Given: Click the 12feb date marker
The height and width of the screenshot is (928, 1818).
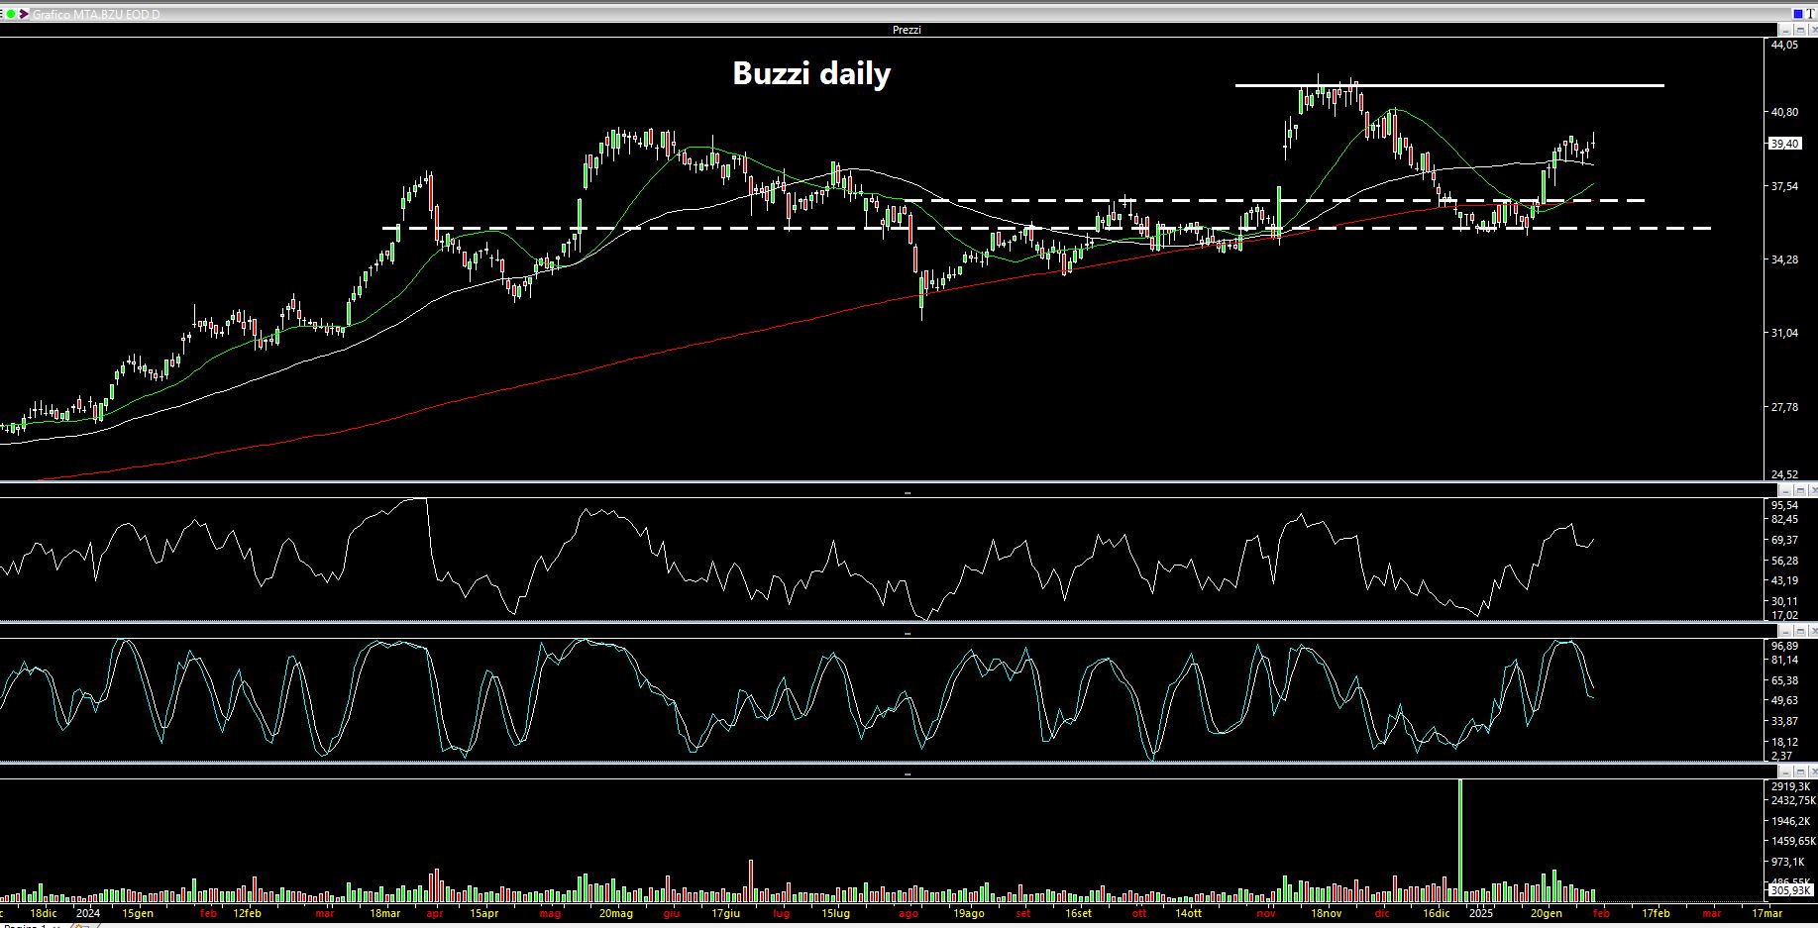Looking at the screenshot, I should click(x=248, y=913).
